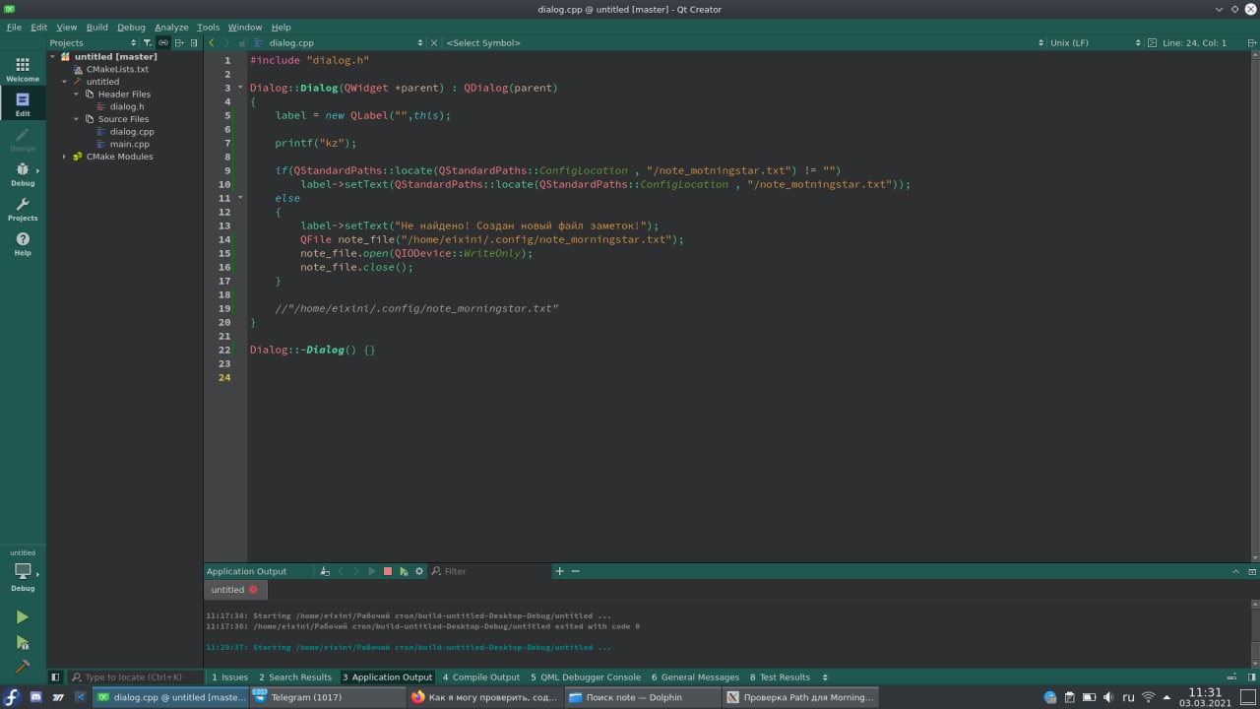The height and width of the screenshot is (709, 1260).
Task: Expand the CMake Modules node
Action: point(65,157)
